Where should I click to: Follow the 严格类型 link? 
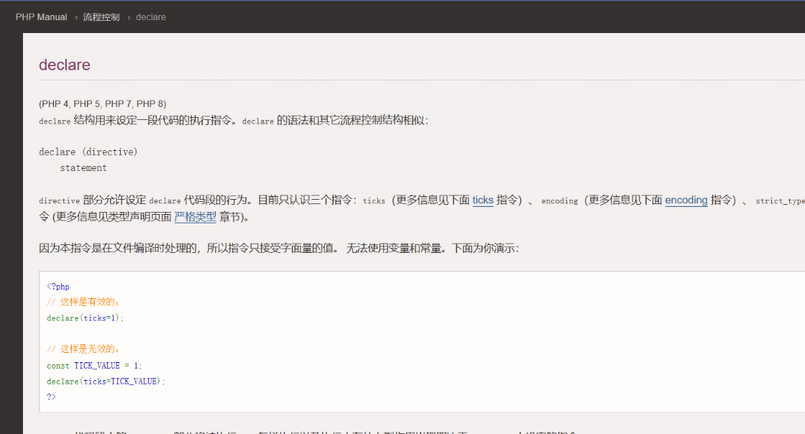point(195,217)
